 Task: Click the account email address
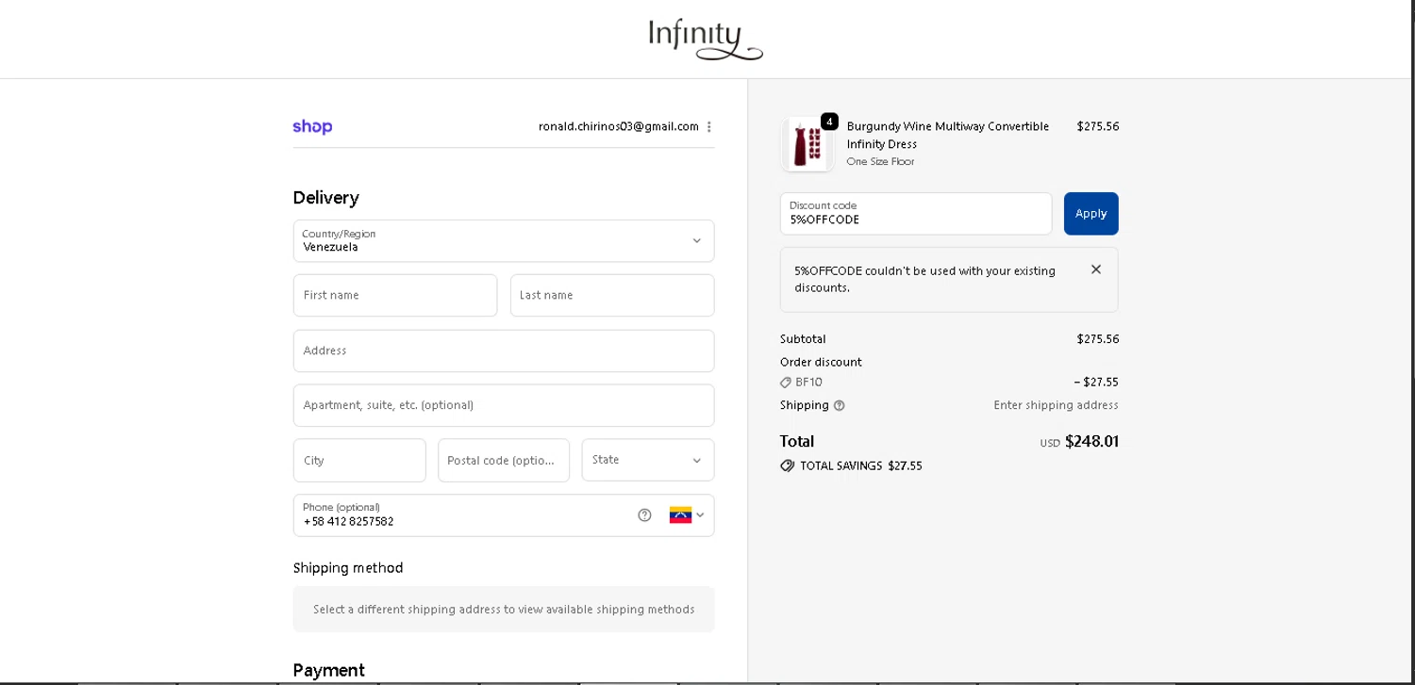coord(619,126)
